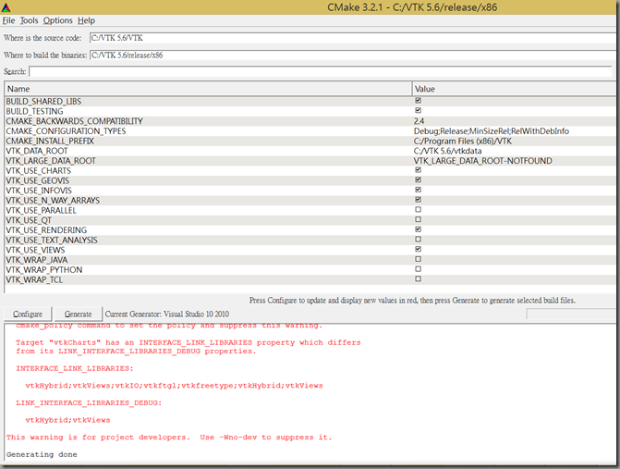Focus the source code path field
Screen dimensions: 620x469
coord(354,38)
